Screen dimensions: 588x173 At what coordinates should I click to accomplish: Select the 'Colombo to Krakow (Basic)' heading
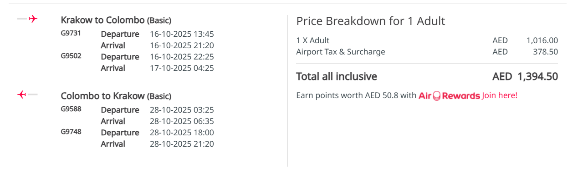pos(116,96)
